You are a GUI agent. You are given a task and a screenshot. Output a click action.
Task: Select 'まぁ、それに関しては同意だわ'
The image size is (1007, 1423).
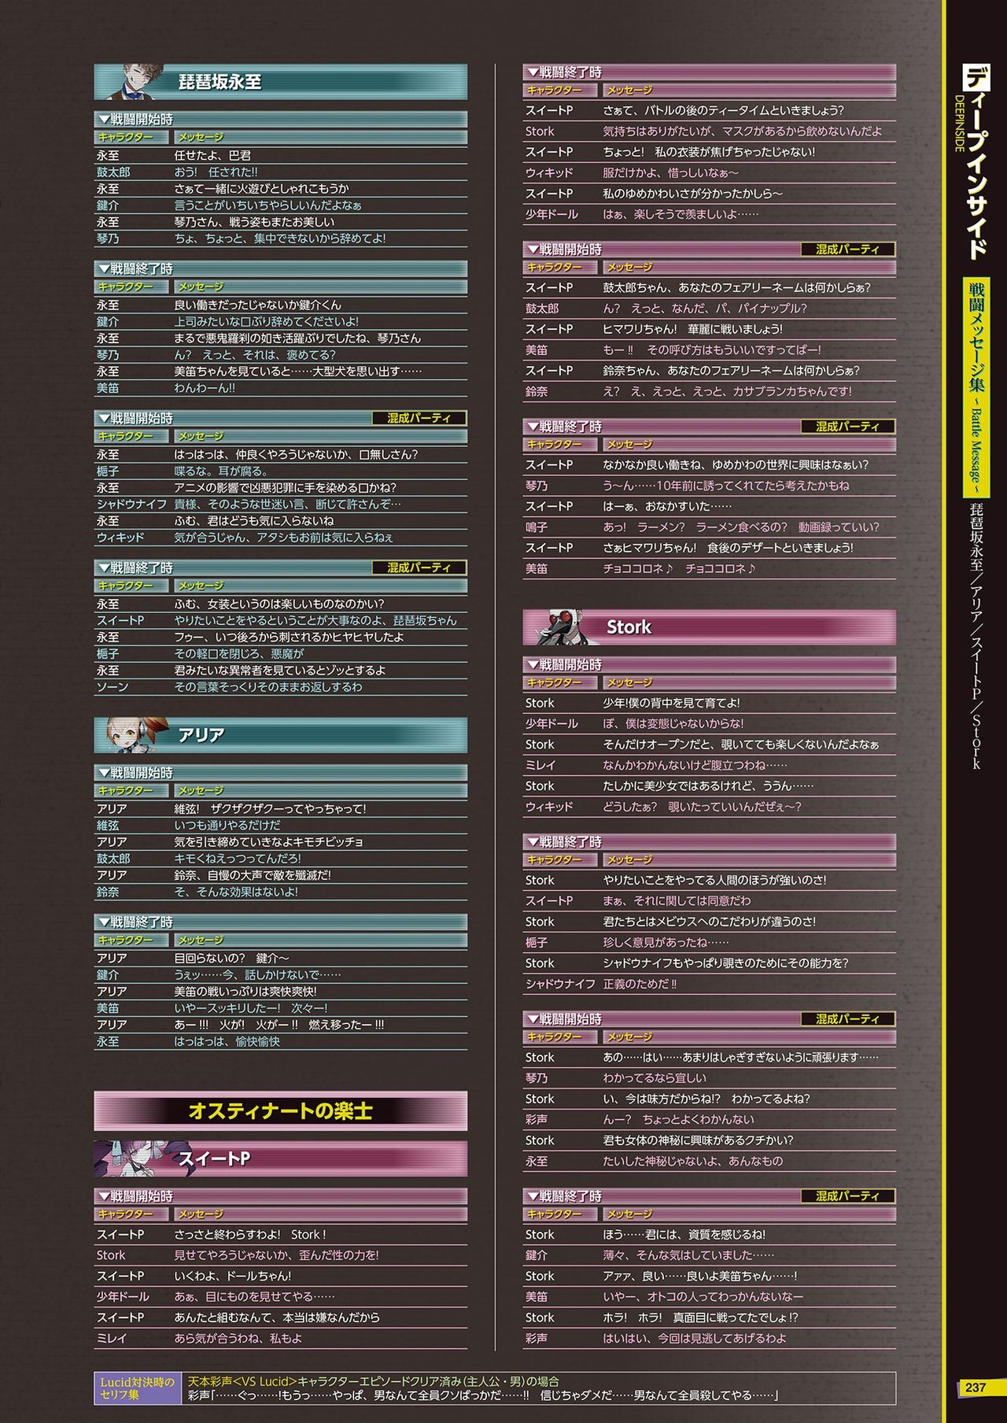pos(677,900)
